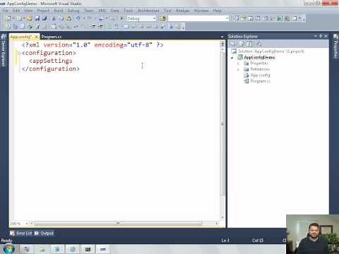Open the Find combo box dropdown
This screenshot has width=339, height=254.
pyautogui.click(x=227, y=18)
